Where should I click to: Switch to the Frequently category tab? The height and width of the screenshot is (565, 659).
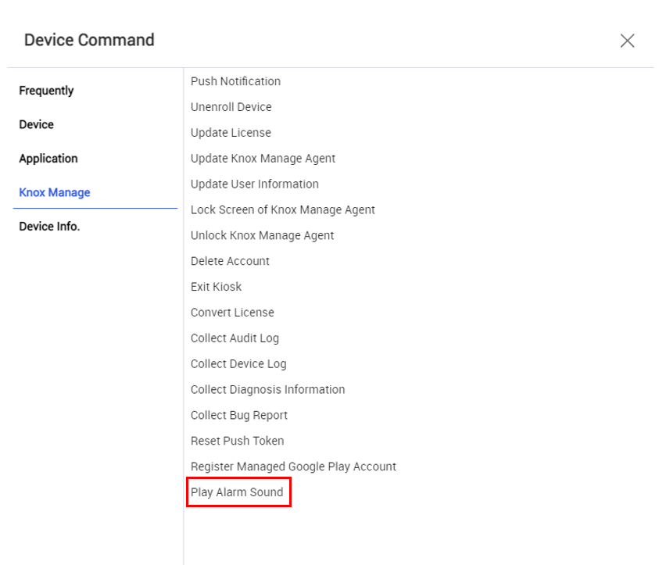pyautogui.click(x=46, y=91)
